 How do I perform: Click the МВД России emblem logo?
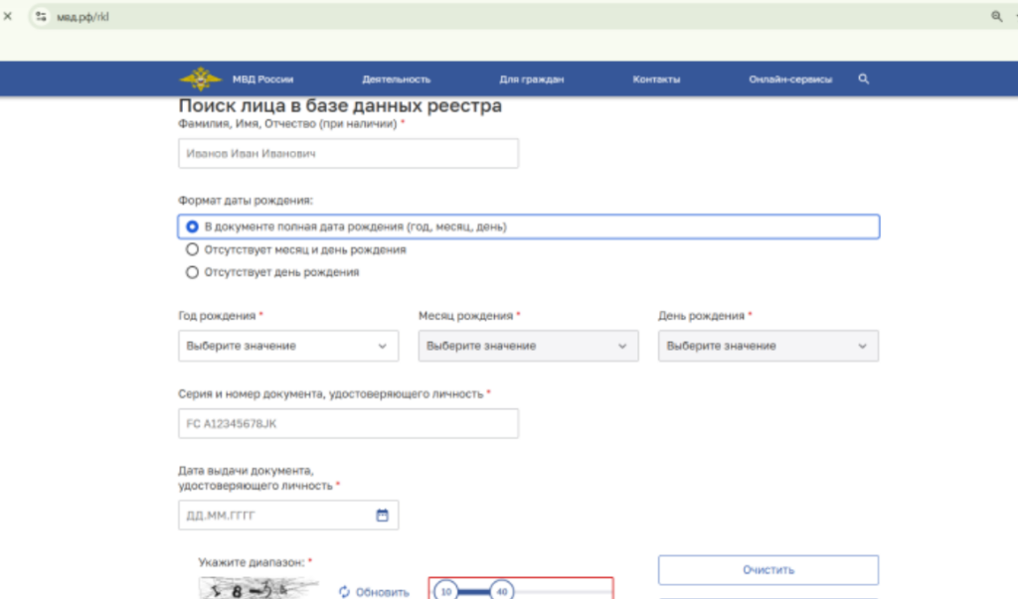tap(202, 79)
